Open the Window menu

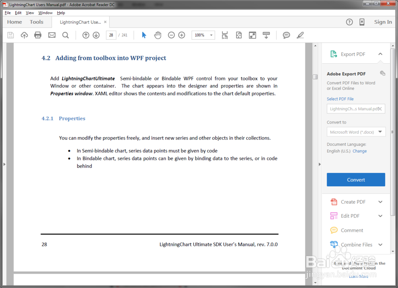45,13
